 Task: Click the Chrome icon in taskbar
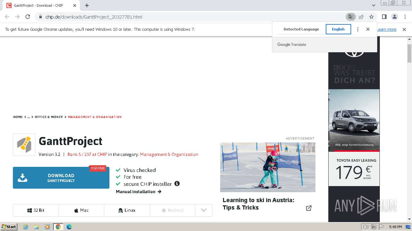pos(58,227)
